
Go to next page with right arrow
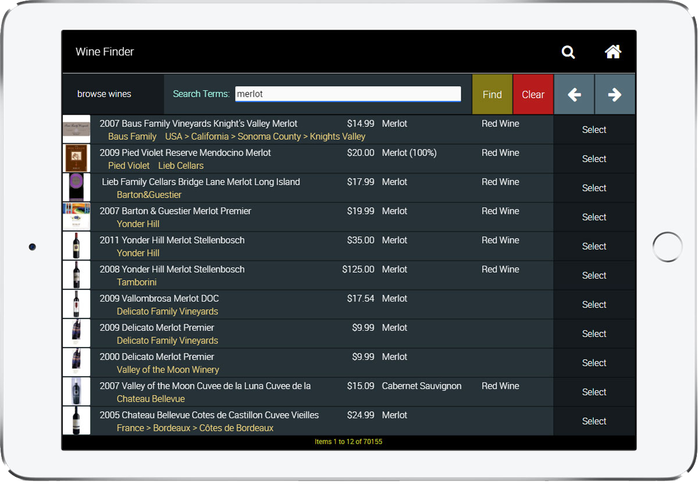[615, 94]
